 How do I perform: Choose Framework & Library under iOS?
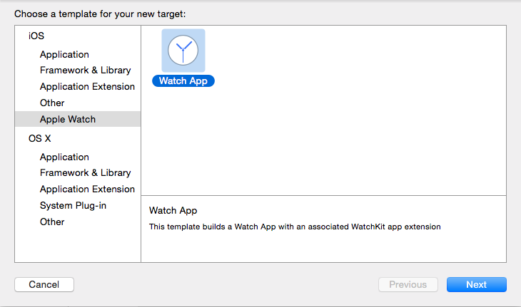pos(85,71)
